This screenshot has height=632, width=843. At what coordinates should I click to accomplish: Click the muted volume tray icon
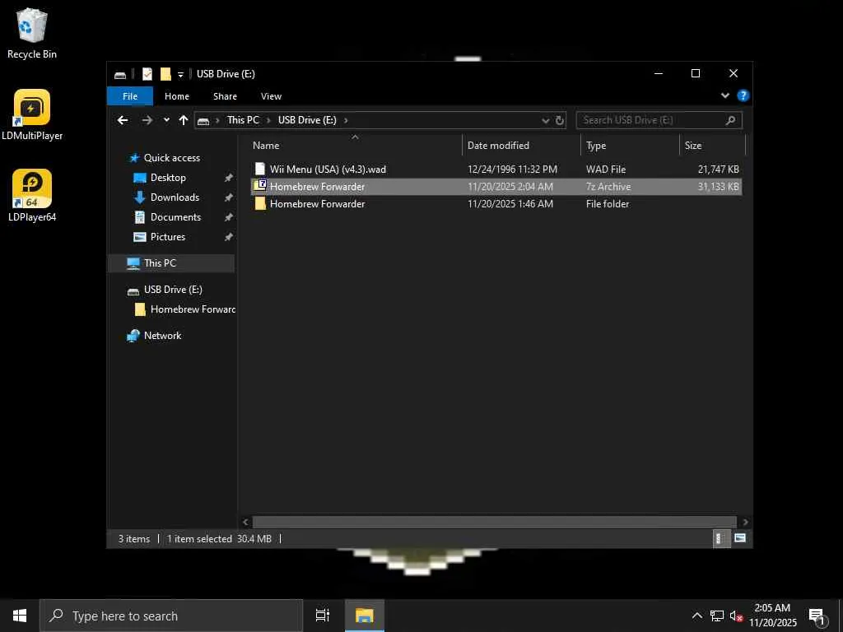click(736, 616)
